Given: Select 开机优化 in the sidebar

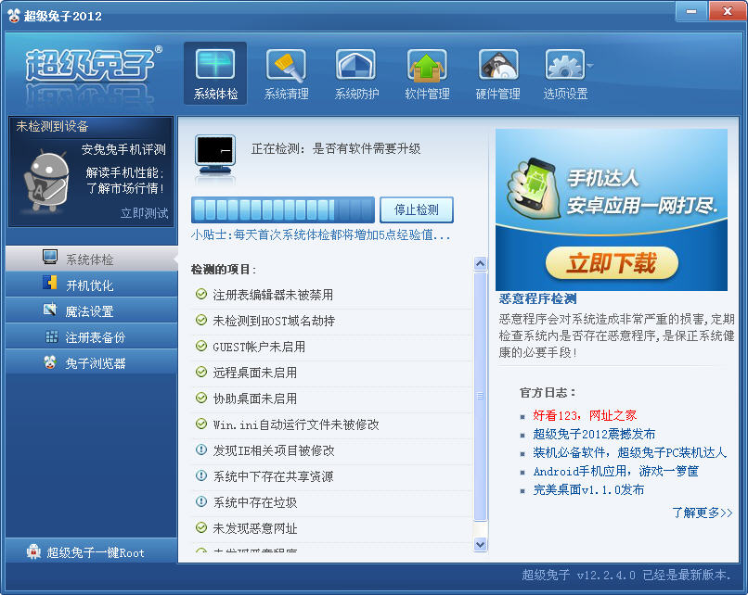Looking at the screenshot, I should (x=89, y=285).
